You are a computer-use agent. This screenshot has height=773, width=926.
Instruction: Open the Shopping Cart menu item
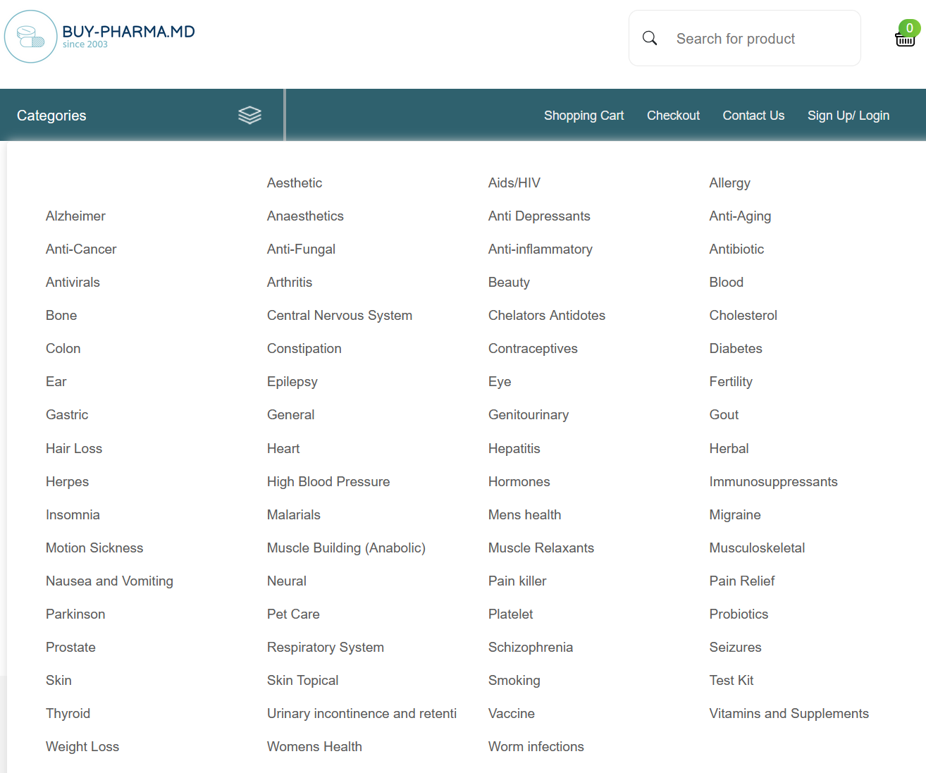point(584,116)
